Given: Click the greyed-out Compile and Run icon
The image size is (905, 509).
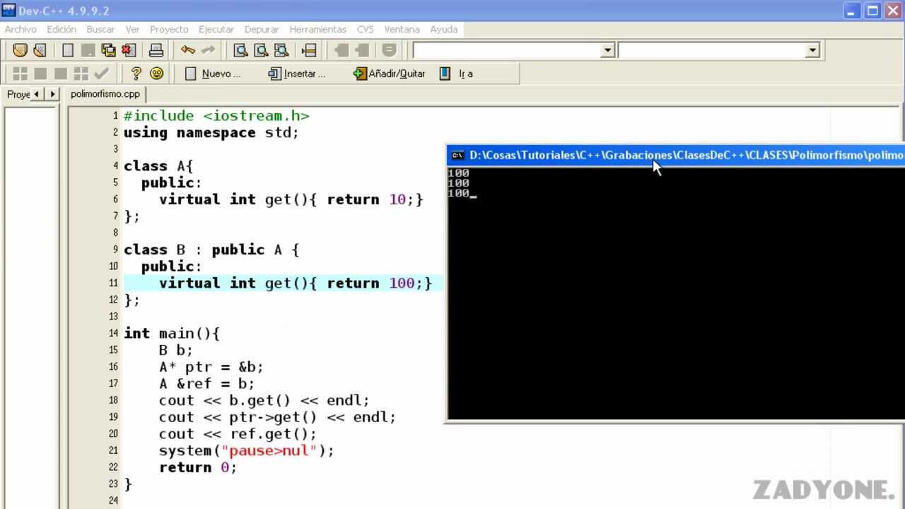Looking at the screenshot, I should click(61, 74).
